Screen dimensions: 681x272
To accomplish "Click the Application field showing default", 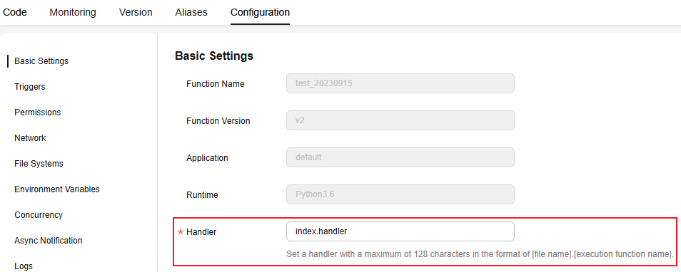I will point(400,157).
